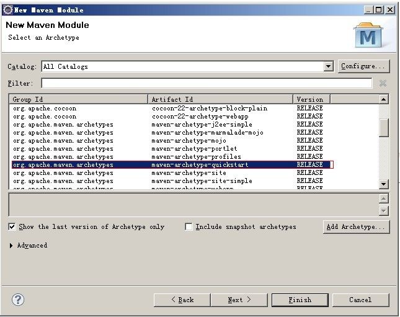Maximize the New Maven Module window
The image size is (400, 317).
pos(378,10)
